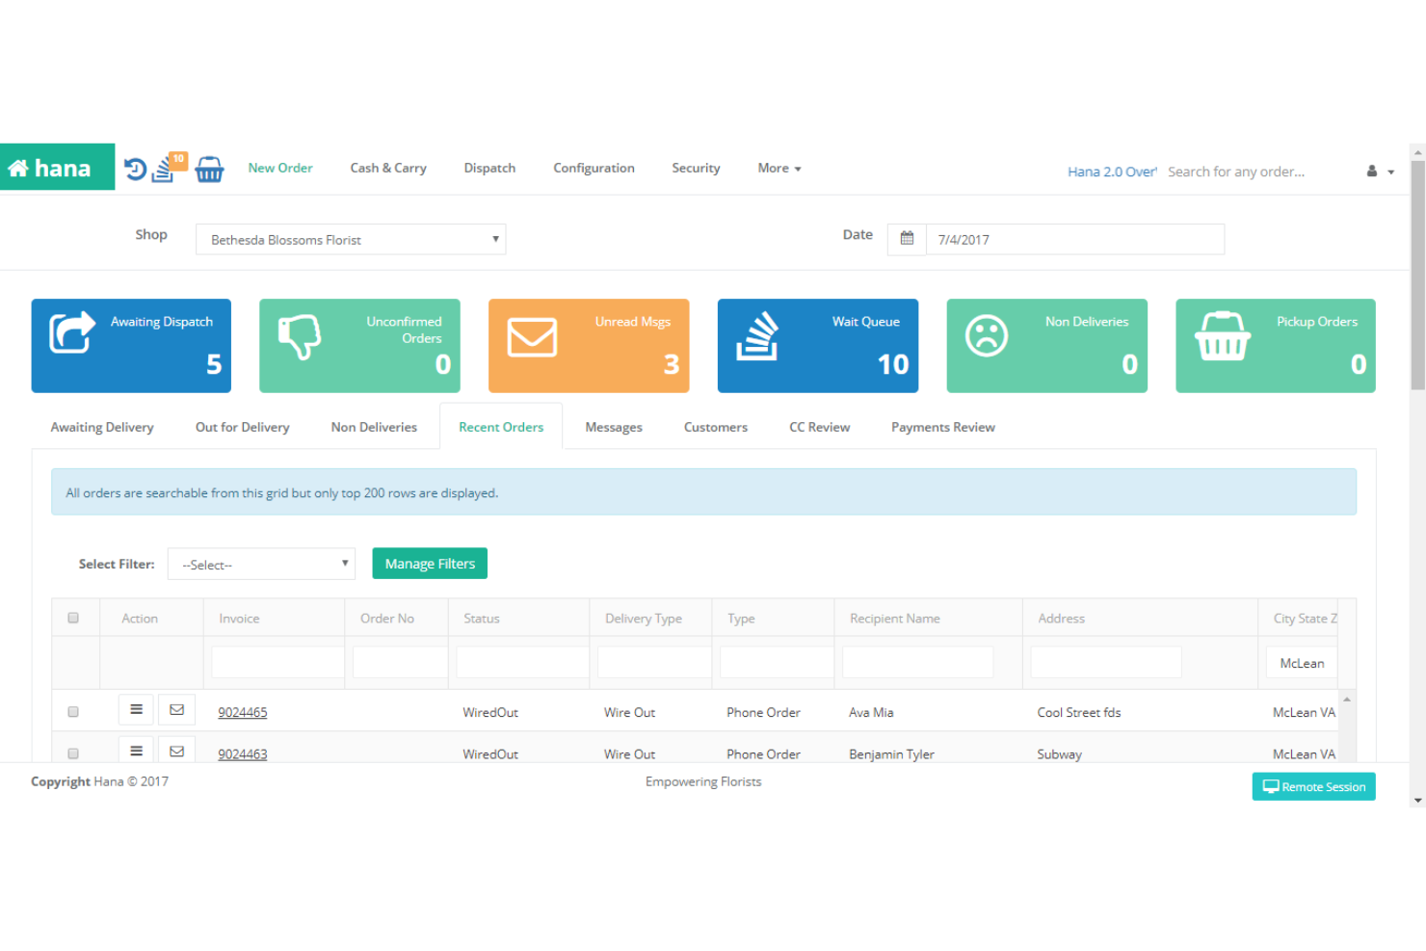Sort by the Invoice column header

[239, 618]
